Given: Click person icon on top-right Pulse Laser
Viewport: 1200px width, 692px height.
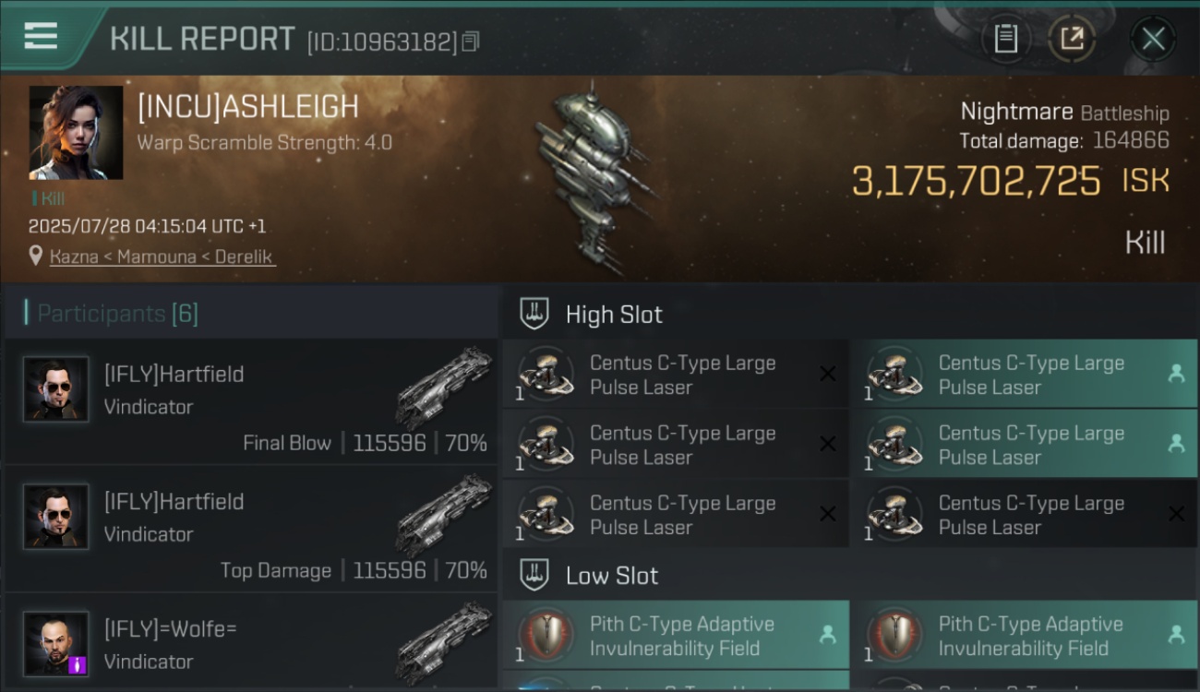Looking at the screenshot, I should point(1176,374).
